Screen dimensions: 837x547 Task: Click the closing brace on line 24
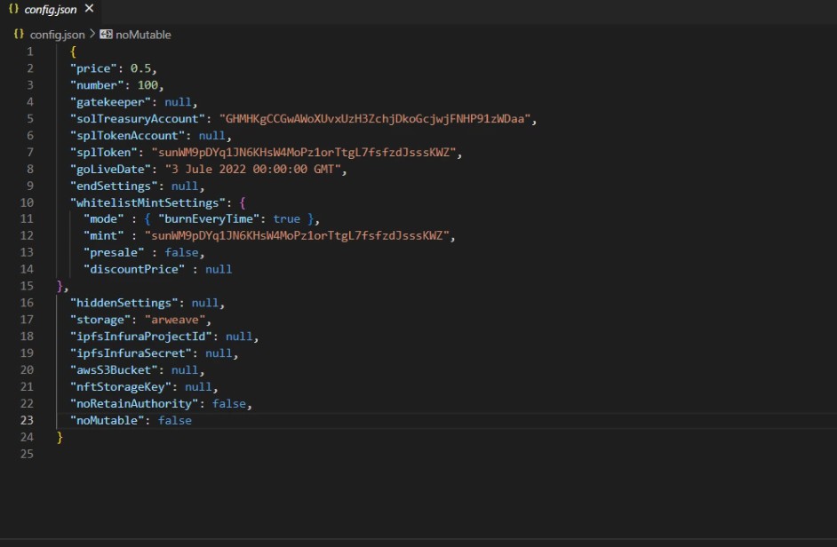click(x=60, y=438)
